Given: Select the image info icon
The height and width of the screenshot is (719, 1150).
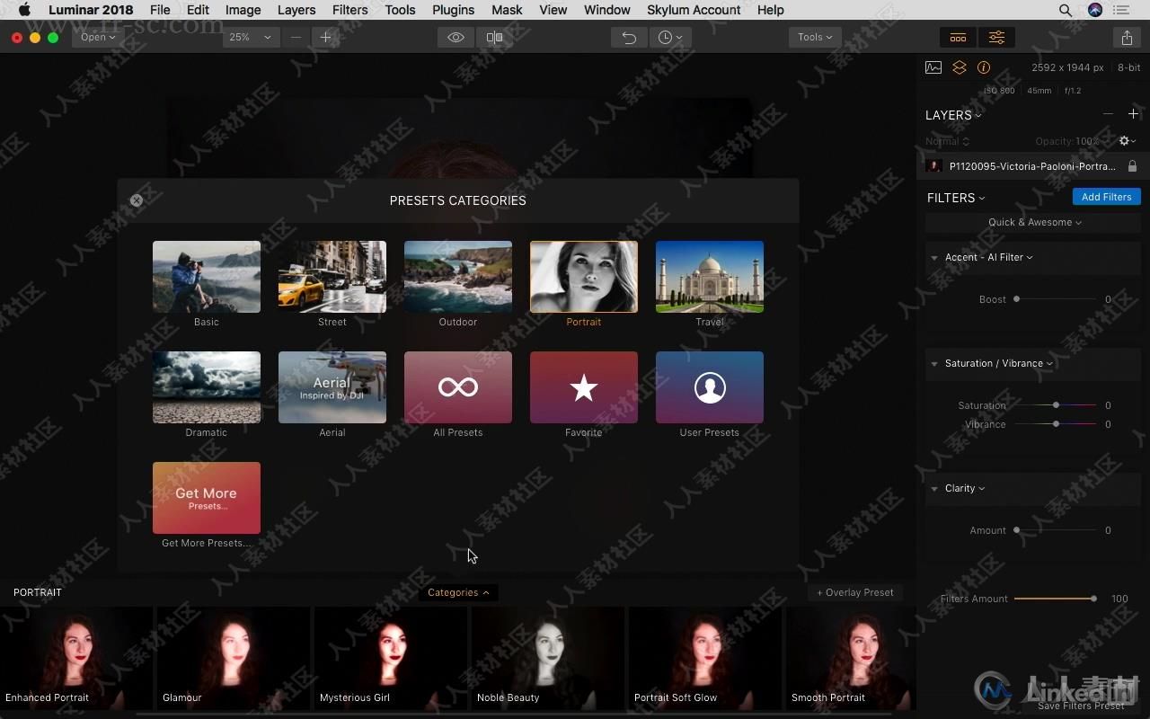Looking at the screenshot, I should 984,67.
